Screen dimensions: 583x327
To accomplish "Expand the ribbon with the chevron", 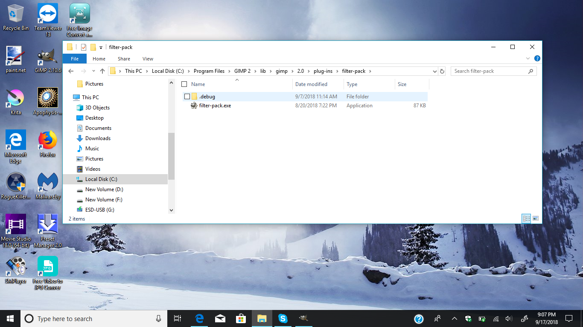I will click(528, 59).
